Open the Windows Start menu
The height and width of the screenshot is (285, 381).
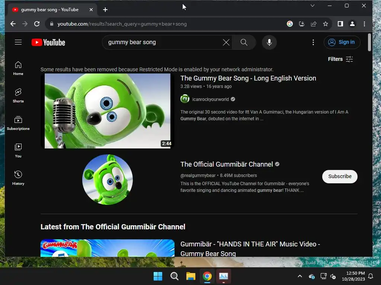[x=158, y=276]
